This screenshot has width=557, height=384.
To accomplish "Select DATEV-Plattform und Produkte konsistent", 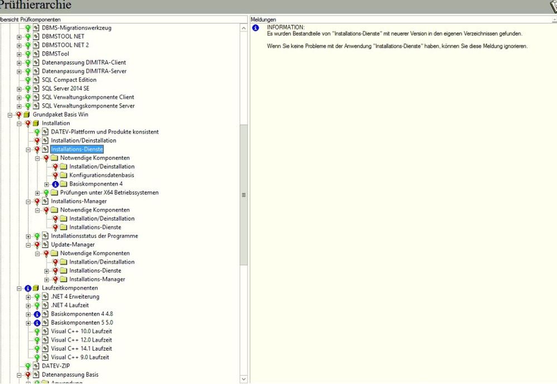I will (x=104, y=132).
